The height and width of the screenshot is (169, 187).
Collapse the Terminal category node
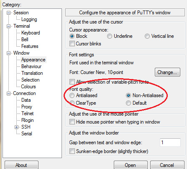pos(8,26)
